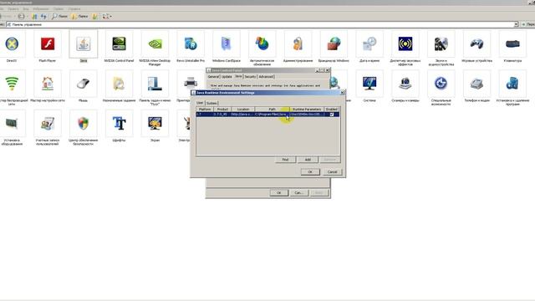Open the Advanced tab in Java Control Panel

coord(266,77)
